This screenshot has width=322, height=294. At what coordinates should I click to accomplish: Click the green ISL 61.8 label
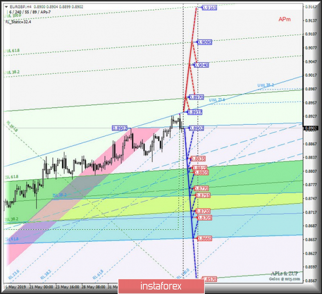click(12, 176)
